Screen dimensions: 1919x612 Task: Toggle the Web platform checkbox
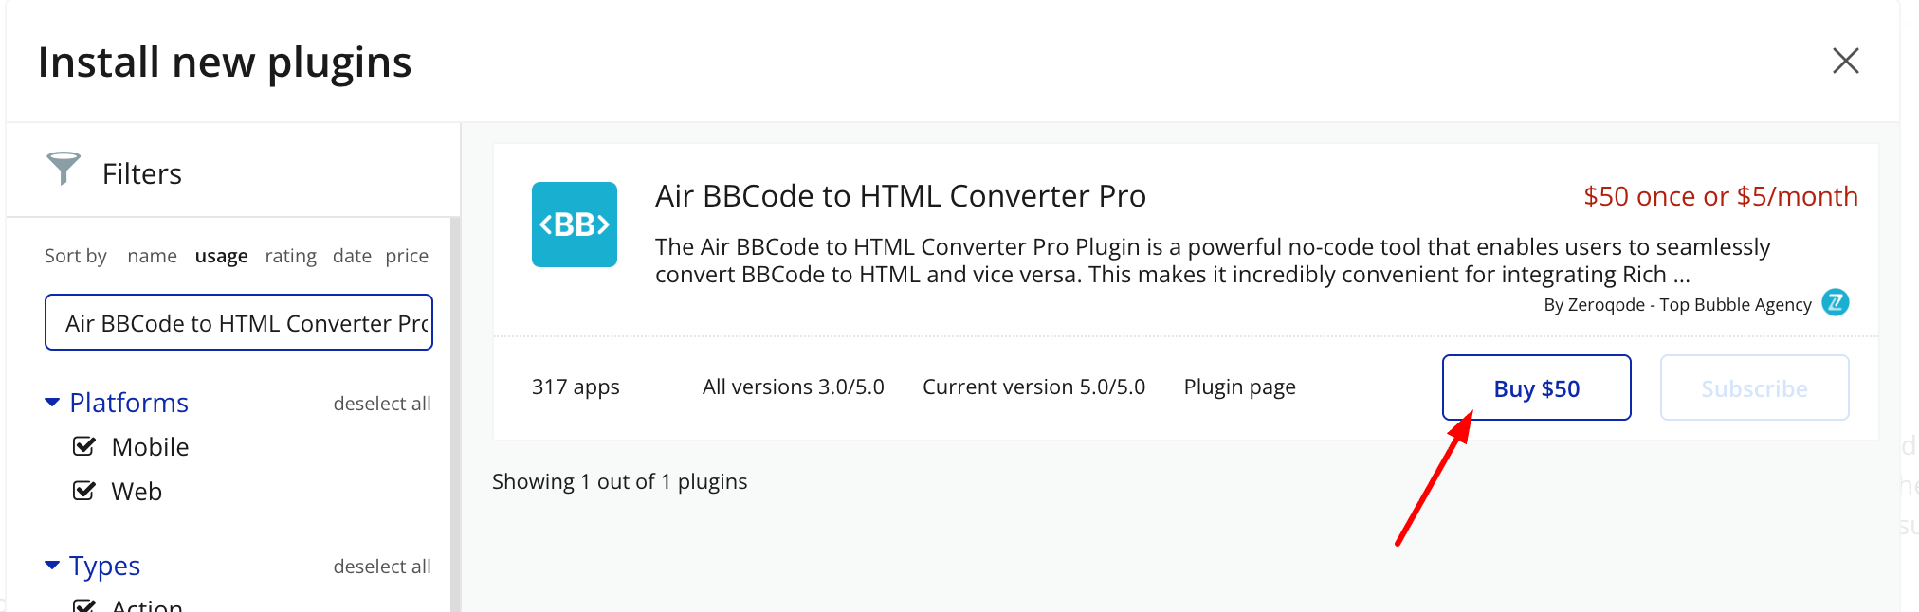[x=84, y=491]
